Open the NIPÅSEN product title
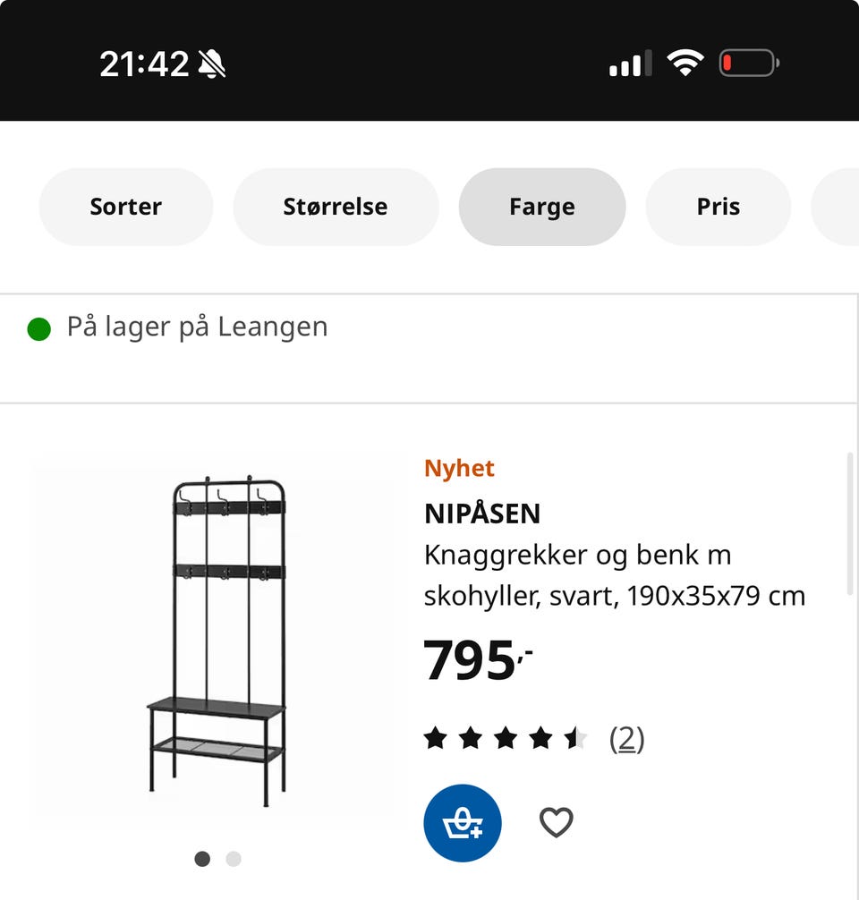859x900 pixels. 482,514
